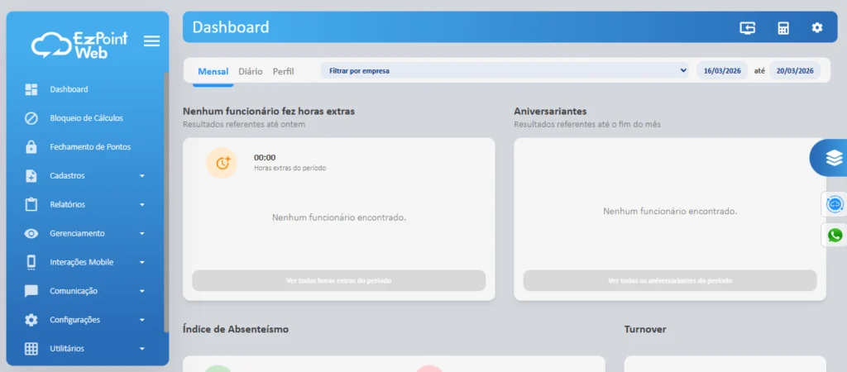Open Fechamento de Pontos menu item
847x372 pixels.
click(90, 147)
